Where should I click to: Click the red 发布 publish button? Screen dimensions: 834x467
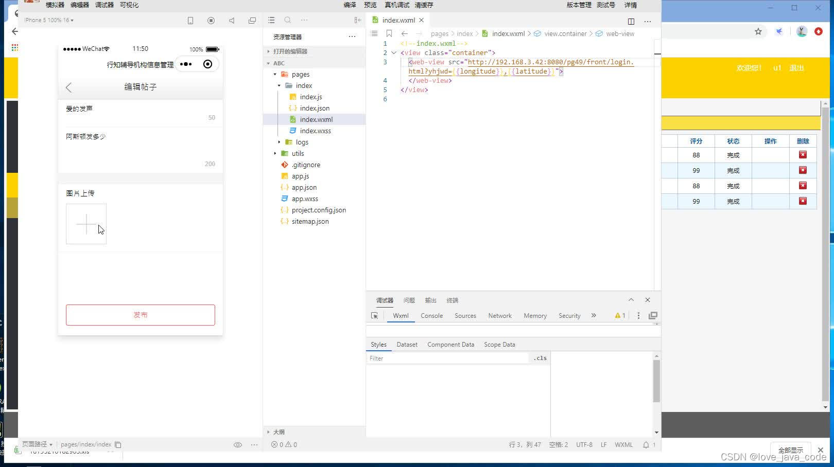click(141, 315)
